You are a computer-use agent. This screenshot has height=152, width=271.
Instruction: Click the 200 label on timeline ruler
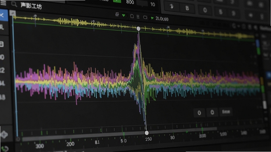pyautogui.click(x=70, y=144)
